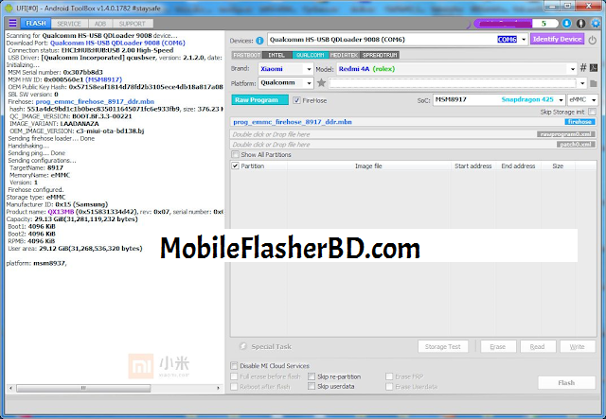Click the folder browse icon at firmware path

[x=594, y=83]
